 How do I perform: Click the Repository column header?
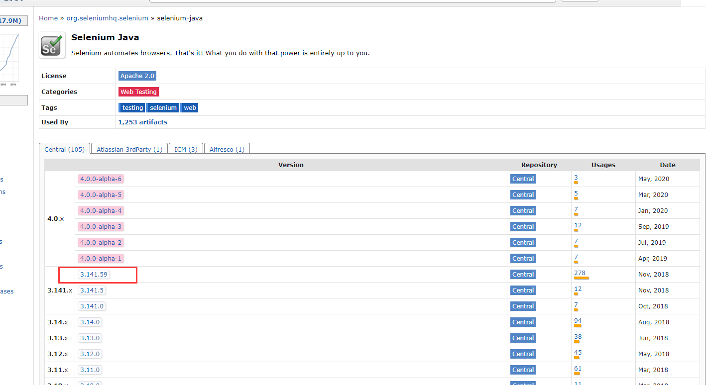539,165
